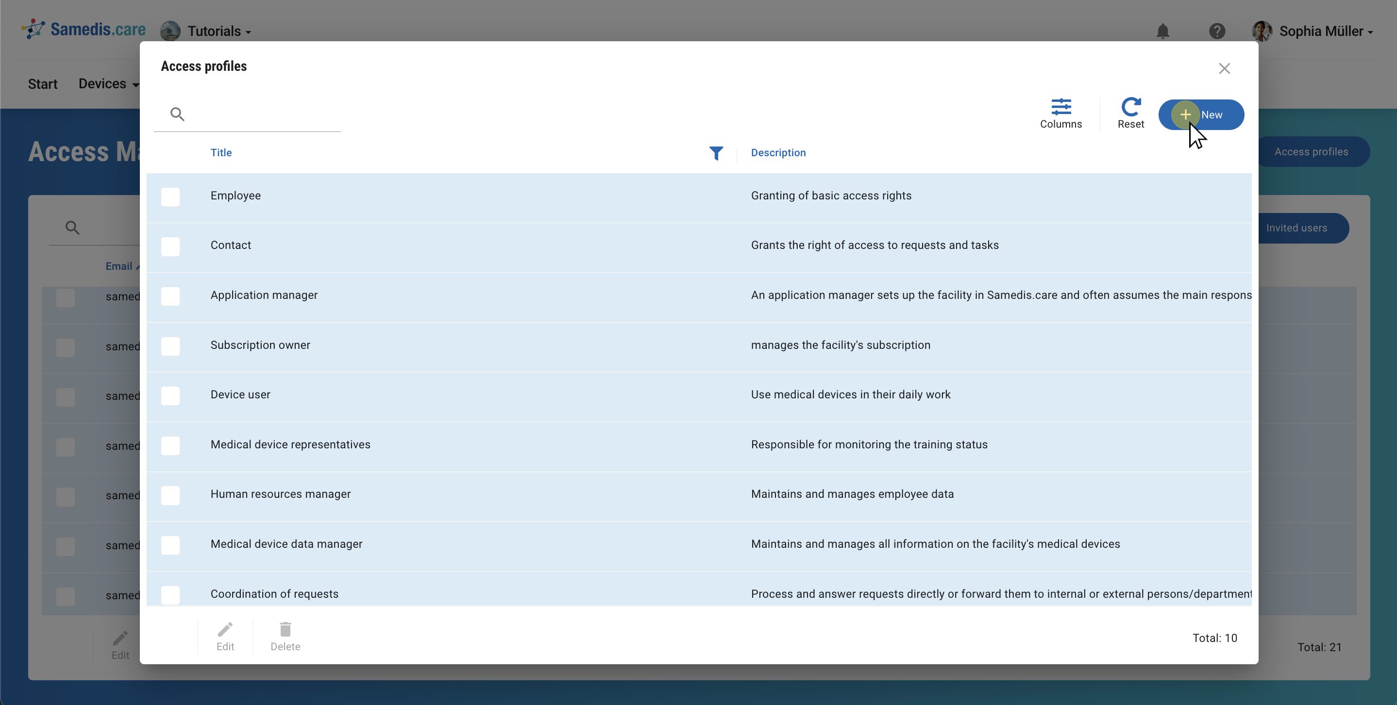Click the Reset refresh icon
The height and width of the screenshot is (705, 1397).
1130,107
